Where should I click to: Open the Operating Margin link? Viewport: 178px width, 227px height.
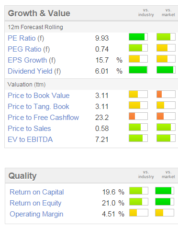pos(36,214)
